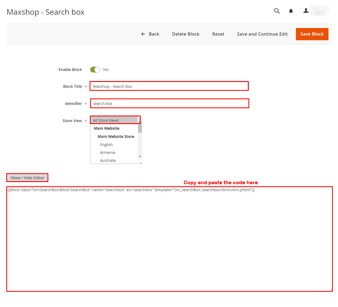This screenshot has width=338, height=307.
Task: Click the 'Yes' label beside Enable Block
Action: (106, 70)
